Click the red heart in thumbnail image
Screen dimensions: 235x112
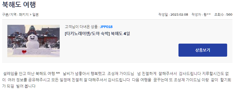point(24,52)
